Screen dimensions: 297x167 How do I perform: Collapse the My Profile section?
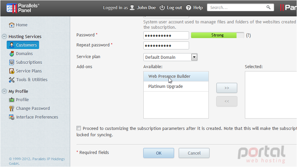click(x=4, y=91)
